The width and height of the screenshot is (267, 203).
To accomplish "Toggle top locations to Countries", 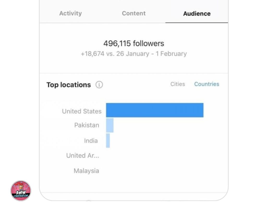I will pos(207,84).
